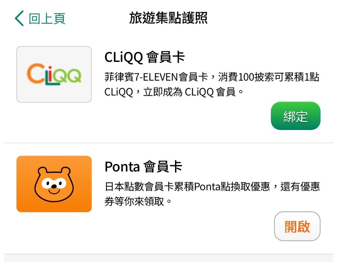Screen dimensions: 337x262
Task: Tap the Ponta mascot face icon
Action: pyautogui.click(x=54, y=184)
